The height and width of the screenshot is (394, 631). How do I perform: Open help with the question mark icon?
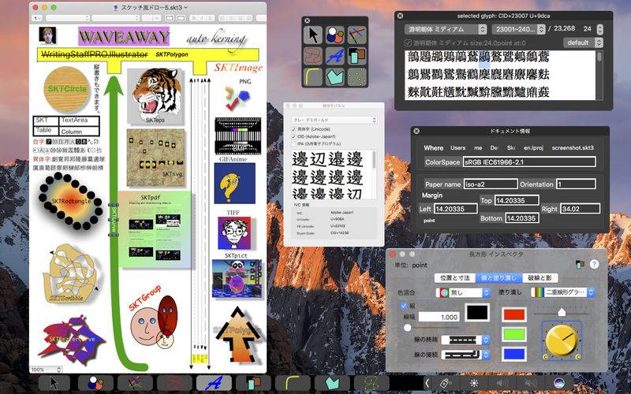594,265
